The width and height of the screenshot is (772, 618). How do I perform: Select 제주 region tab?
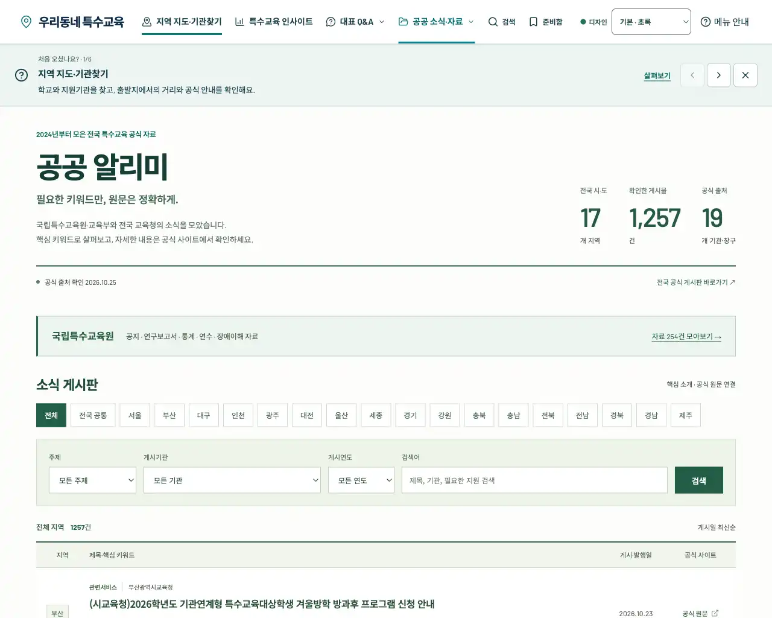[x=685, y=415]
